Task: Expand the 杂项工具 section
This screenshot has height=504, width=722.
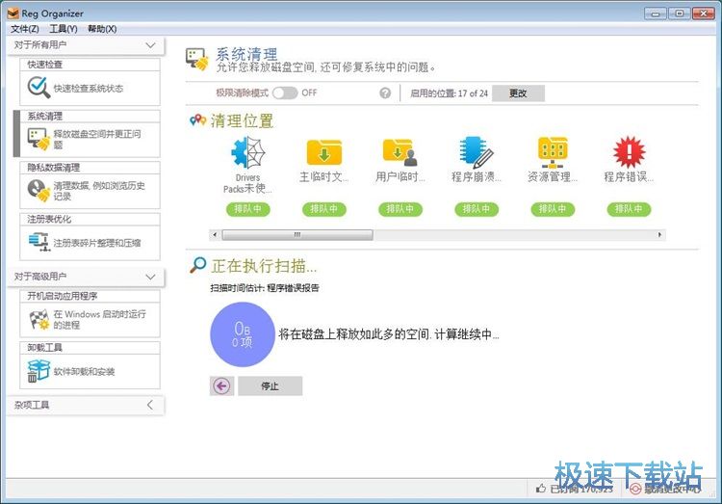Action: point(150,405)
